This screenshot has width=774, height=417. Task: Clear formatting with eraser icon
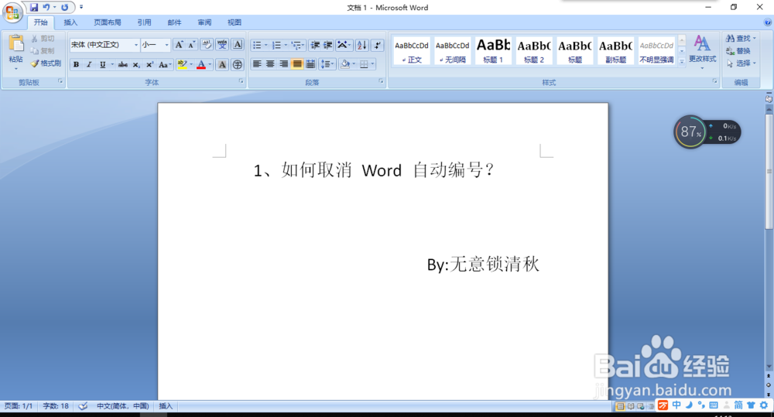point(207,45)
